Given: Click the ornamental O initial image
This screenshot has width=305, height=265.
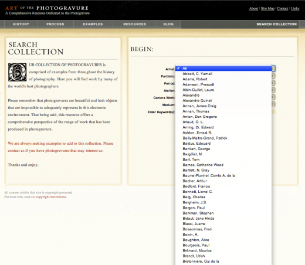Looking at the screenshot, I should [17, 72].
